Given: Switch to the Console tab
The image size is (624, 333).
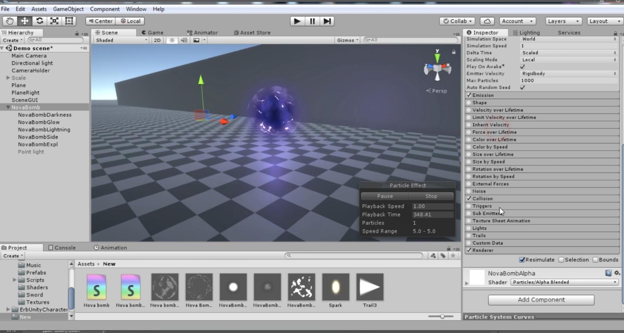Looking at the screenshot, I should point(62,247).
